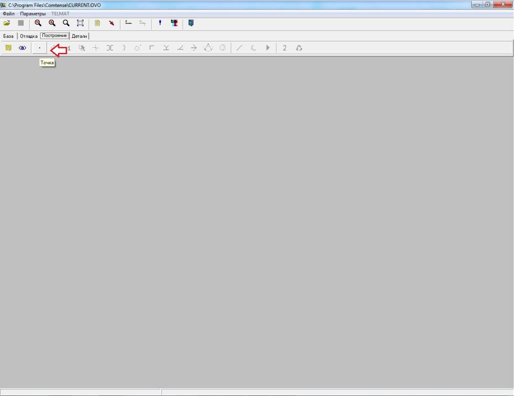Restore down the application window
Image resolution: width=514 pixels, height=396 pixels.
click(x=488, y=5)
